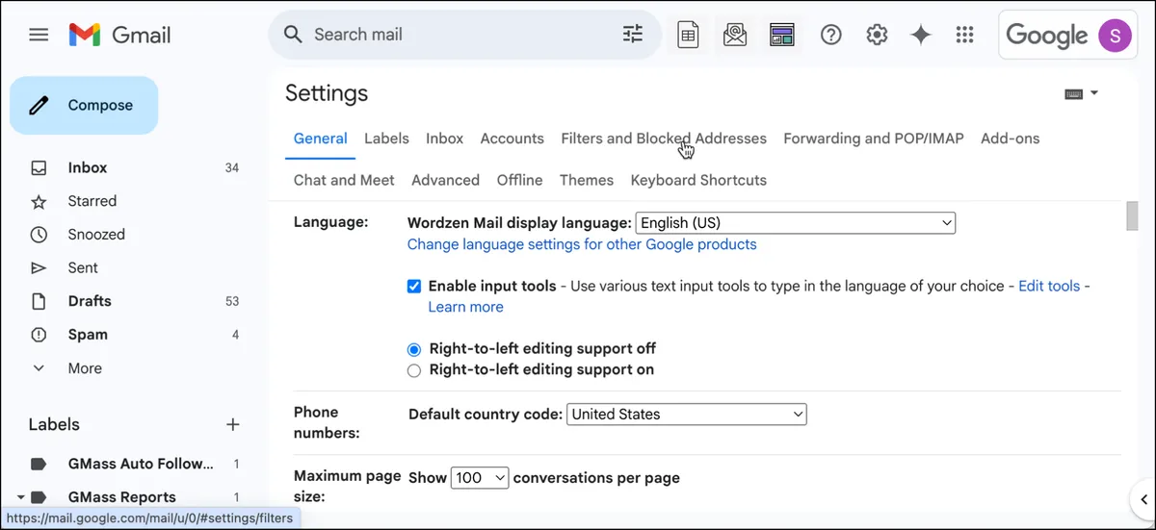The image size is (1156, 530).
Task: Open the Starred folder
Action: coord(92,201)
